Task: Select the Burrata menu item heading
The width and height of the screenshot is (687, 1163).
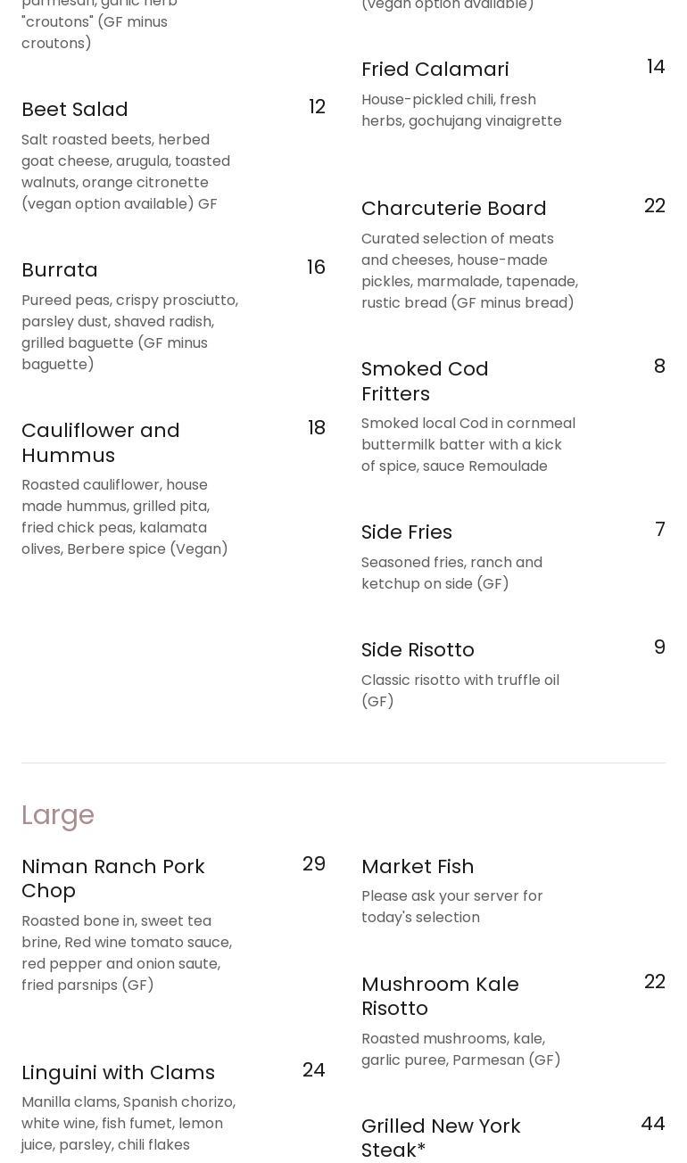Action: pos(60,269)
